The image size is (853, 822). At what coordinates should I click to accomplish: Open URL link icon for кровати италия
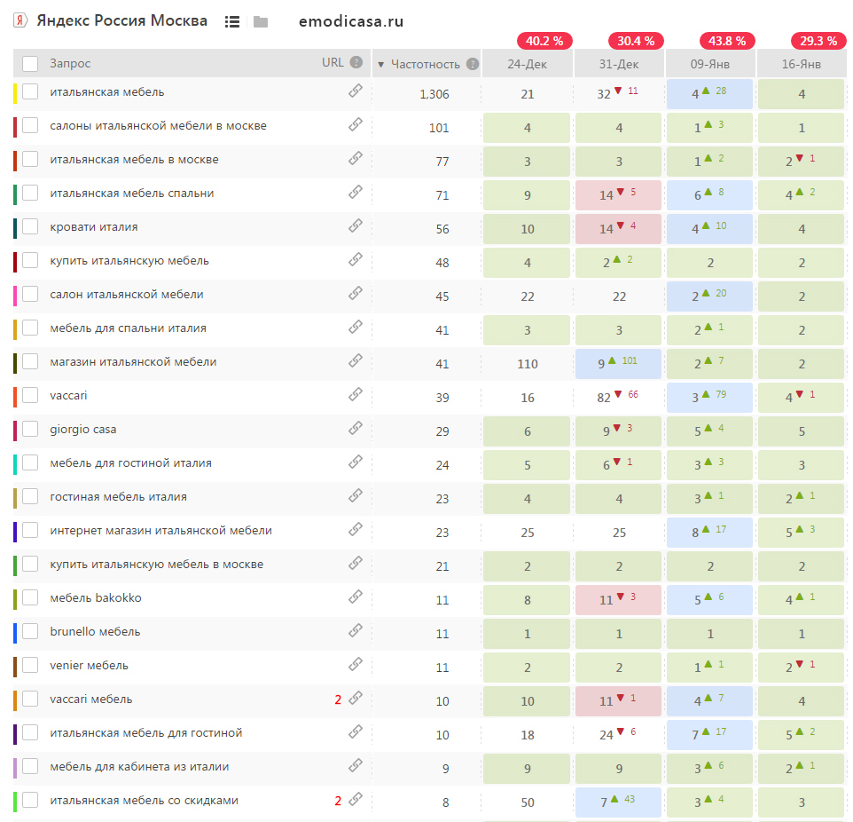[356, 226]
